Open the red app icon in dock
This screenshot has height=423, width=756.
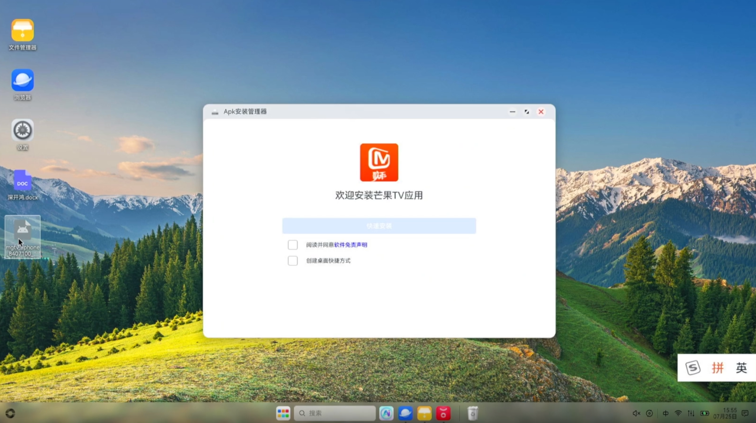(x=443, y=413)
